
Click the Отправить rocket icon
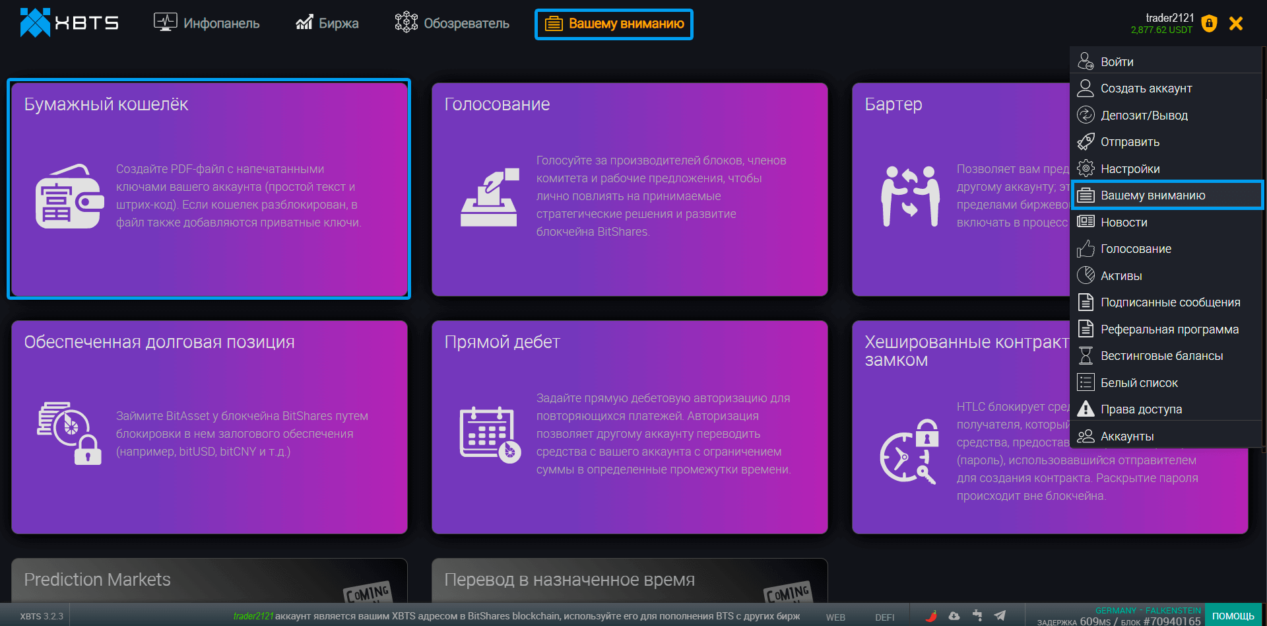(1086, 141)
